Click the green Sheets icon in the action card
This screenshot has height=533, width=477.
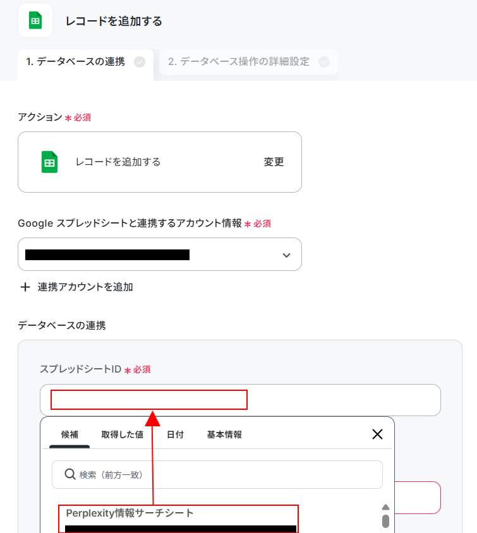(49, 162)
